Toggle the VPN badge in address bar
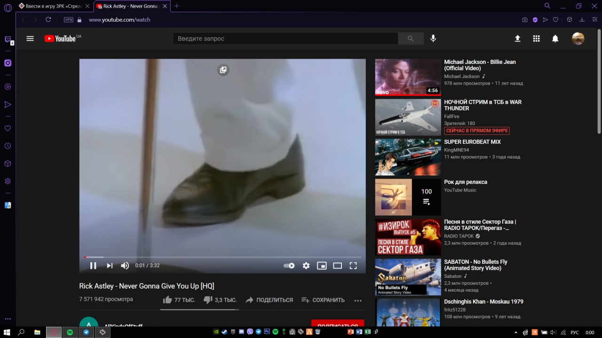 click(x=69, y=20)
